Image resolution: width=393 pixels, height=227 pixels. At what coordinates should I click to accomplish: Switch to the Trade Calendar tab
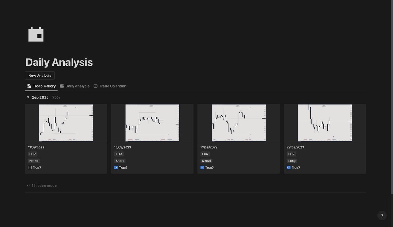tap(112, 86)
